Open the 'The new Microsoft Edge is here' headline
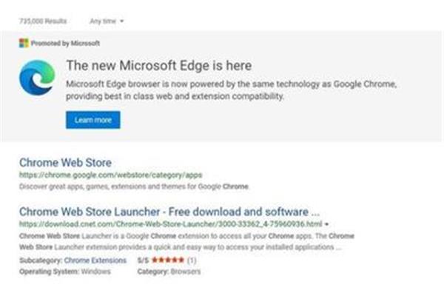 (159, 65)
